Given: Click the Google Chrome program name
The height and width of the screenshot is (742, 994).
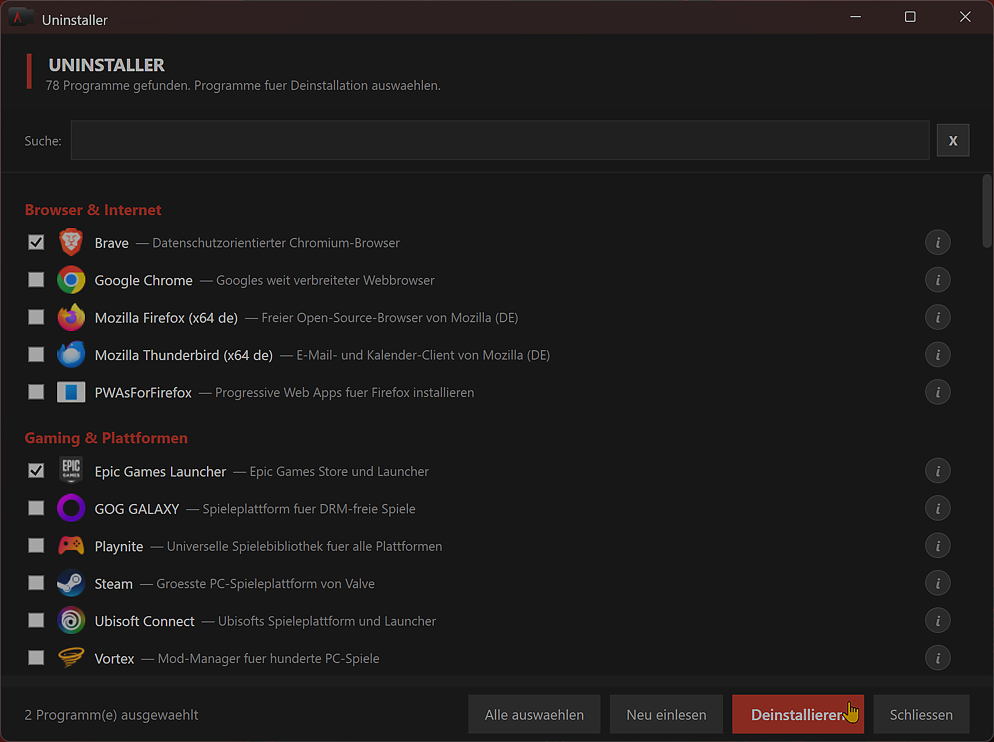Looking at the screenshot, I should (x=144, y=281).
